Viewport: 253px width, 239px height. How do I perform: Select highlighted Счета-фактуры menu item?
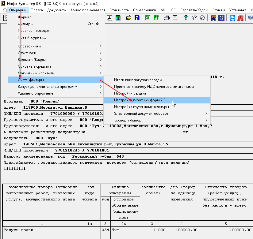[56, 80]
